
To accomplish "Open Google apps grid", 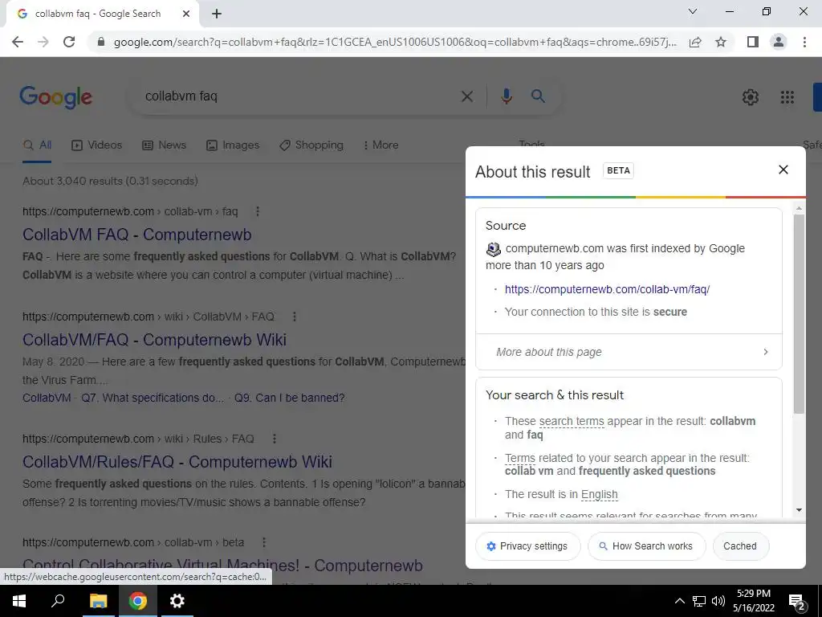I will (x=787, y=97).
